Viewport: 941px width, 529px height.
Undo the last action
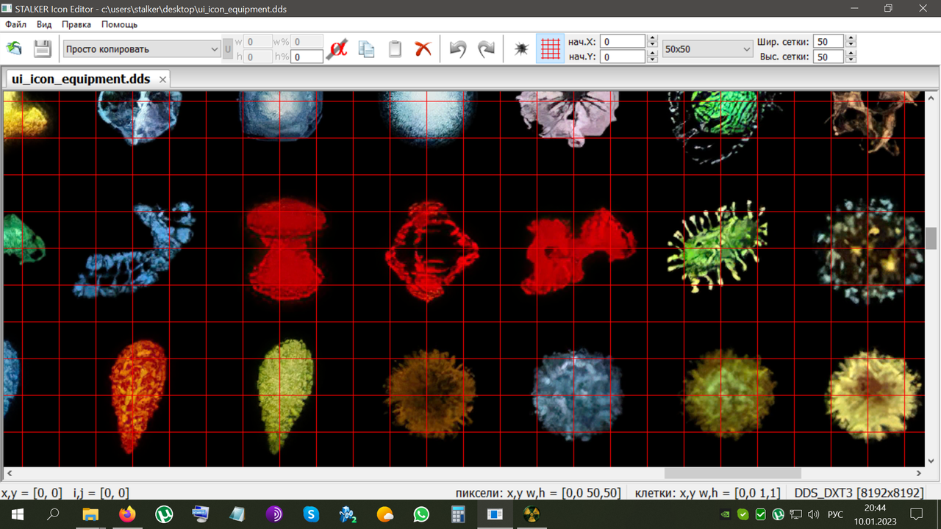[458, 49]
